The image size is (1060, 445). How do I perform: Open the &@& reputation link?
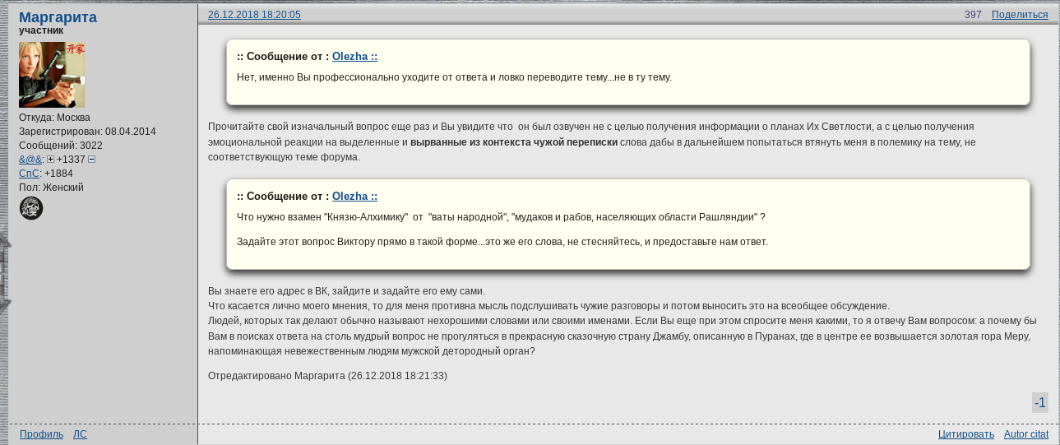30,160
